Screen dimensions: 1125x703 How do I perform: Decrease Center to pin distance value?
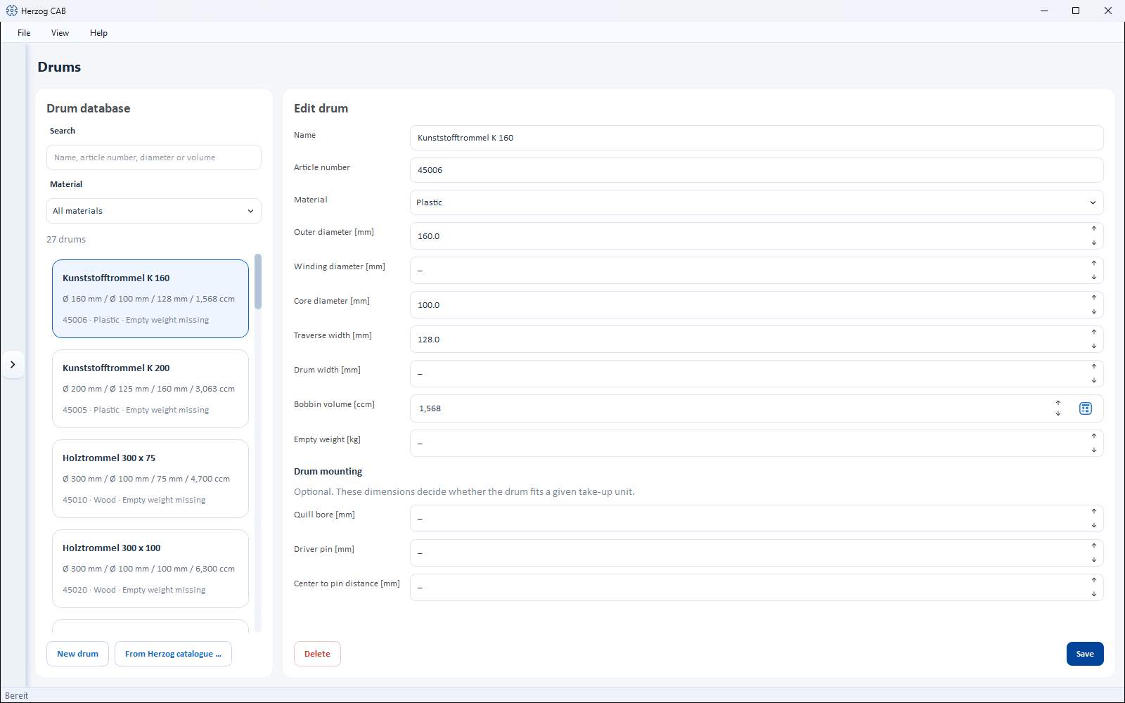1094,595
